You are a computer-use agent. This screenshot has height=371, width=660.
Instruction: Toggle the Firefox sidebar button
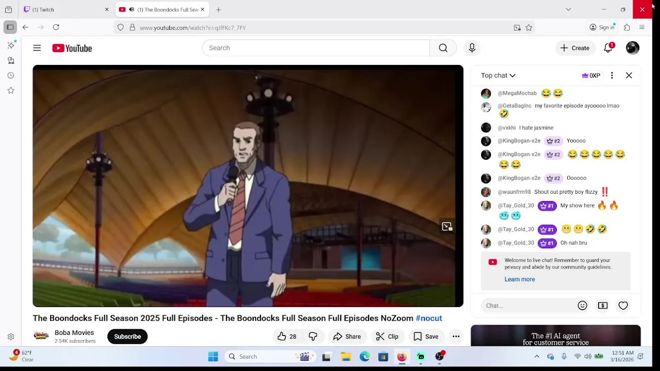10,27
